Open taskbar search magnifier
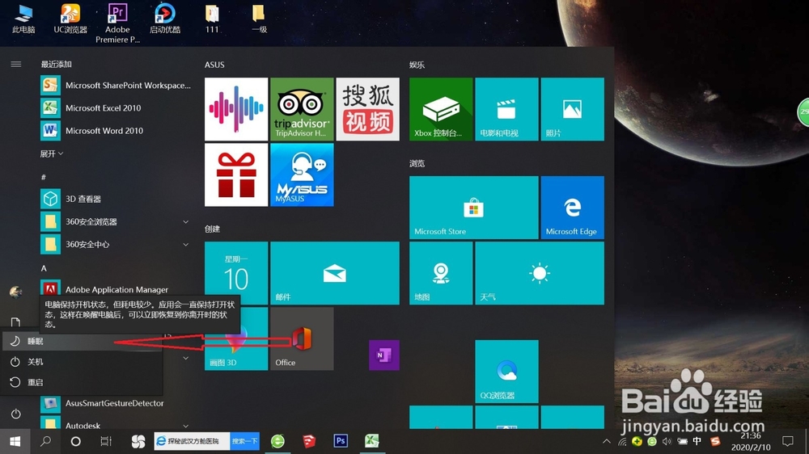 [x=46, y=441]
